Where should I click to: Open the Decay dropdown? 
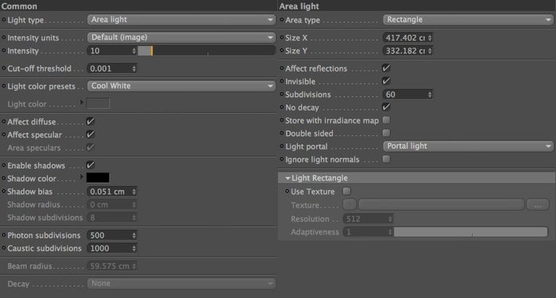181,284
